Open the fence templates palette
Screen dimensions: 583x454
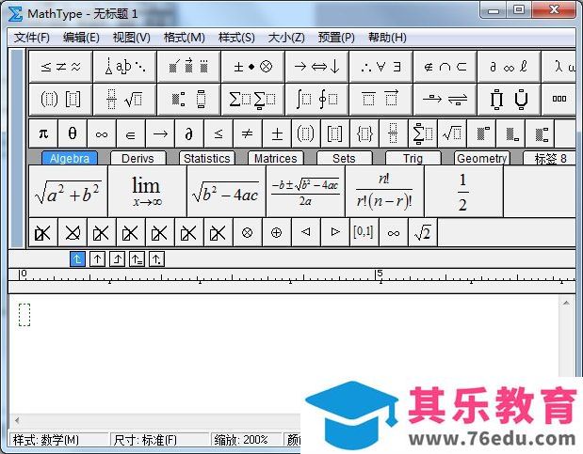click(x=60, y=99)
